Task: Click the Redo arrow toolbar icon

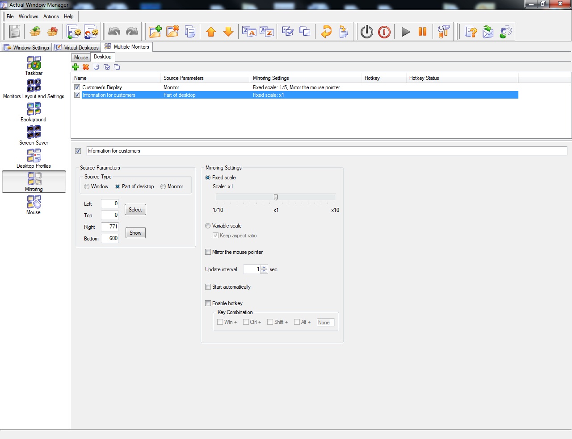Action: coord(132,32)
